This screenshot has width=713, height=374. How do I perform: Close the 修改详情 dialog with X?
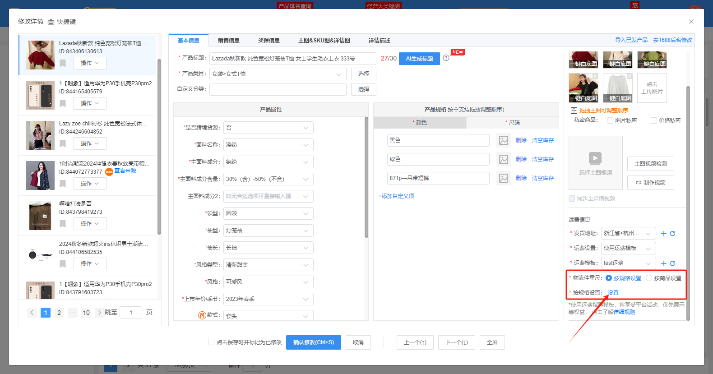tap(691, 22)
